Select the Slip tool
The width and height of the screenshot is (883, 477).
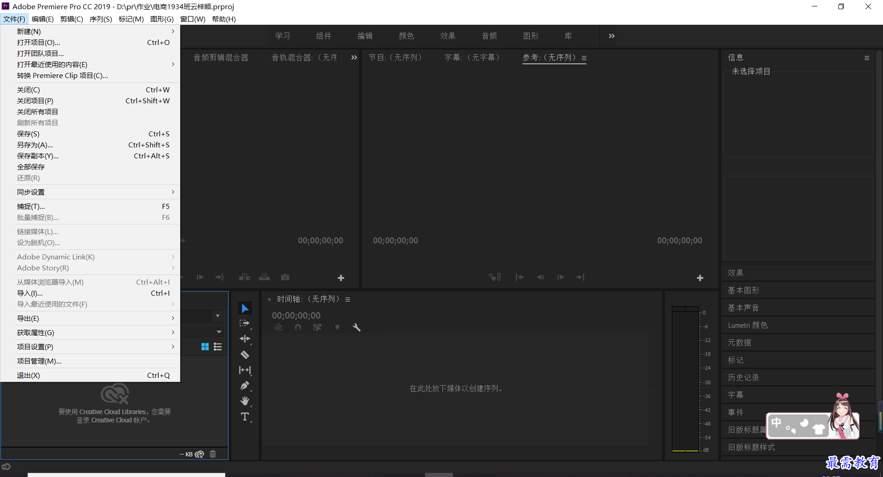click(245, 370)
